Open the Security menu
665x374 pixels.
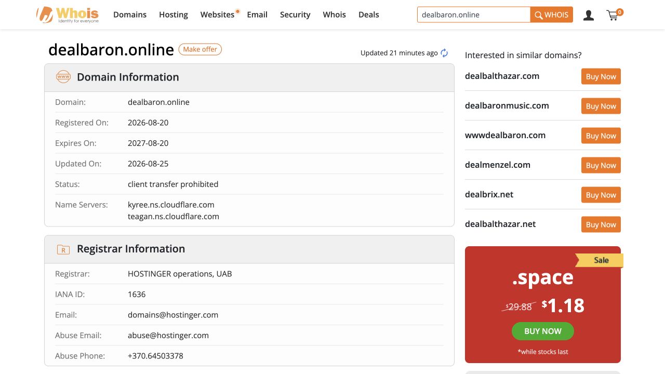tap(295, 15)
